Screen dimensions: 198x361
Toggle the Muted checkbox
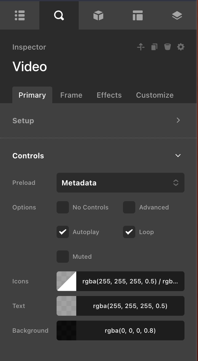(x=63, y=257)
